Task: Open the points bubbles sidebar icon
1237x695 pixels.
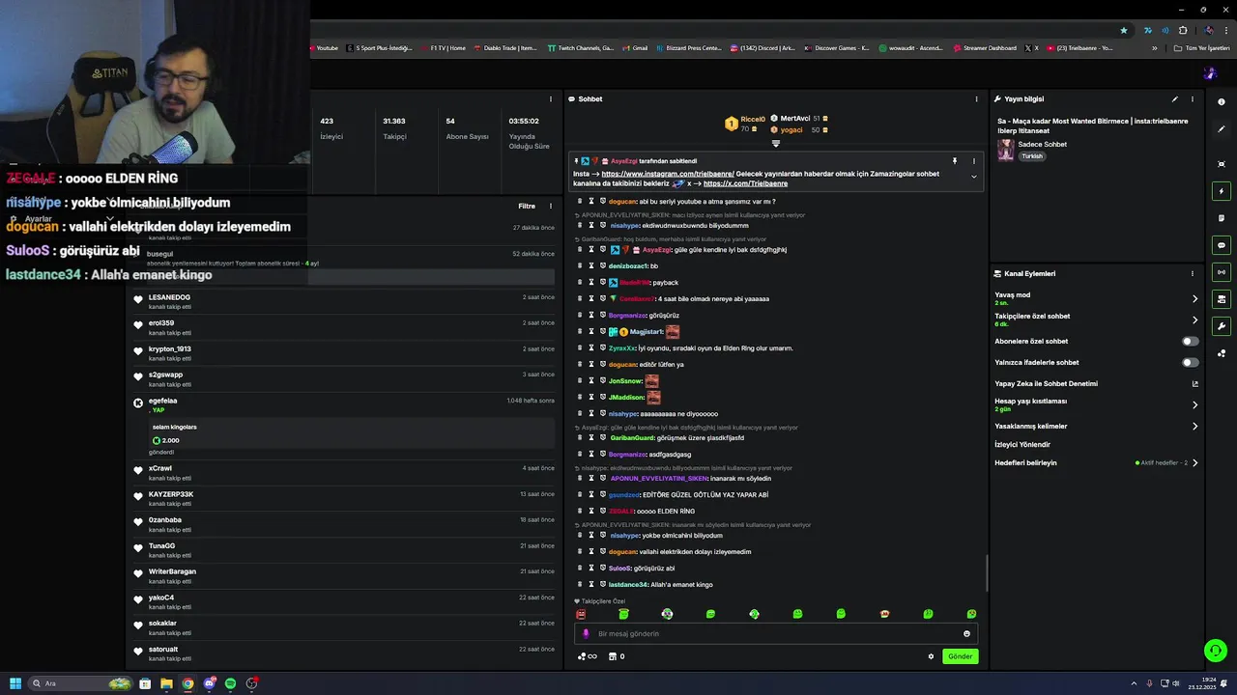Action: (1222, 353)
